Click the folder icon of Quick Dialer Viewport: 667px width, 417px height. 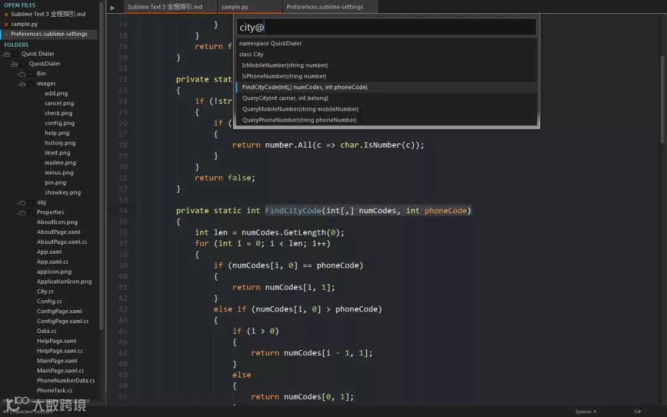pyautogui.click(x=15, y=54)
